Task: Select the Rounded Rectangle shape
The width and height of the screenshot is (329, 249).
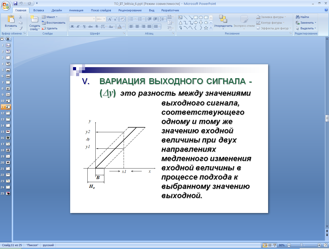Action: point(206,17)
